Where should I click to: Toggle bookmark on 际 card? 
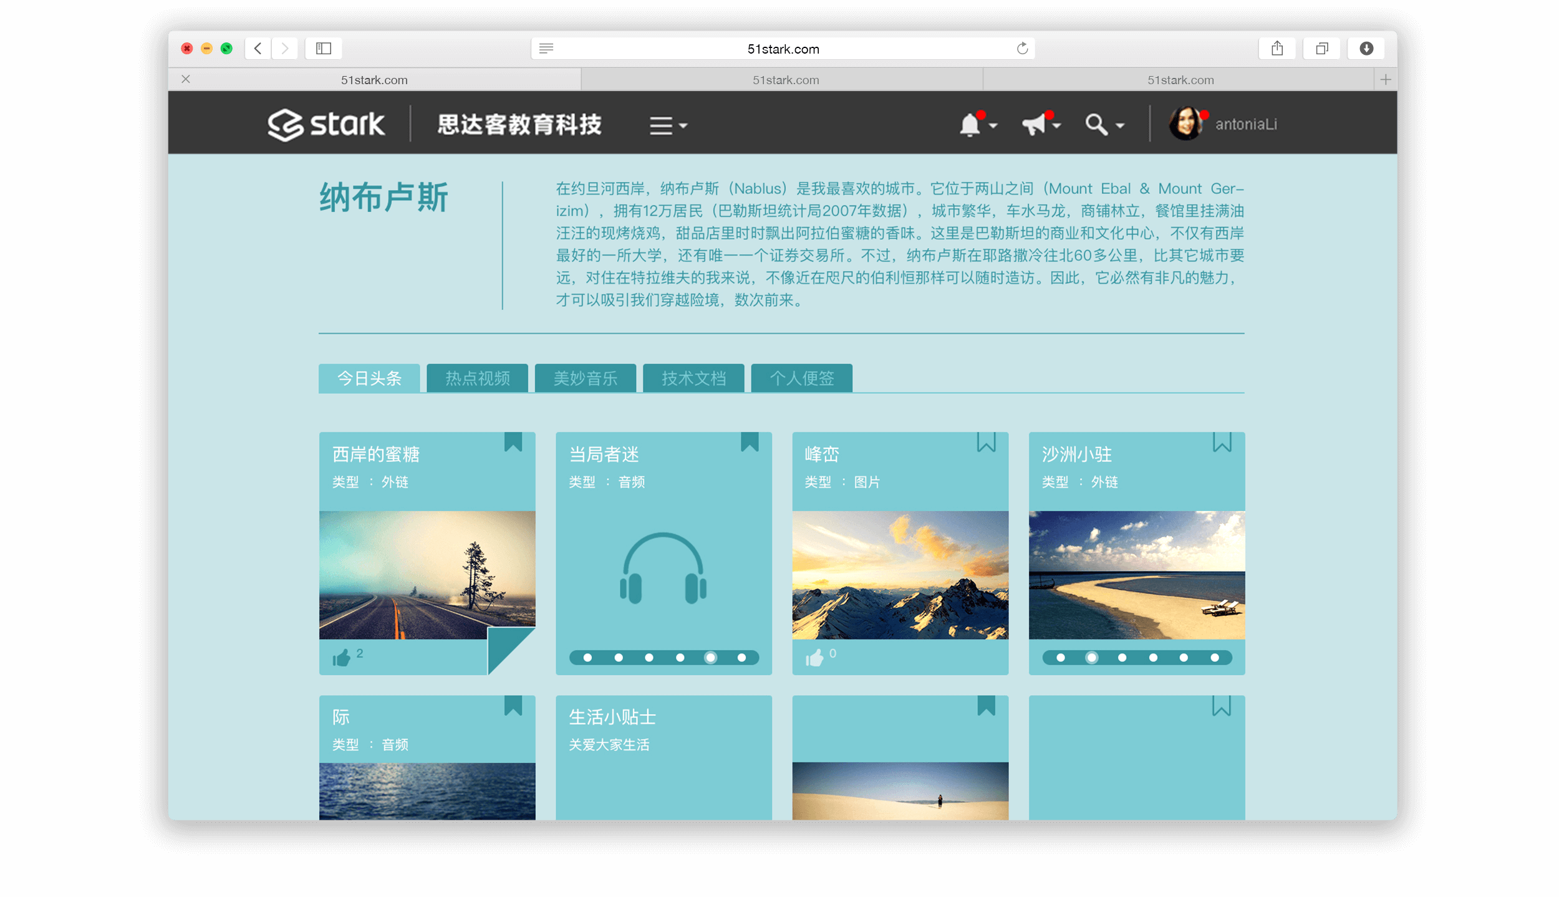513,705
